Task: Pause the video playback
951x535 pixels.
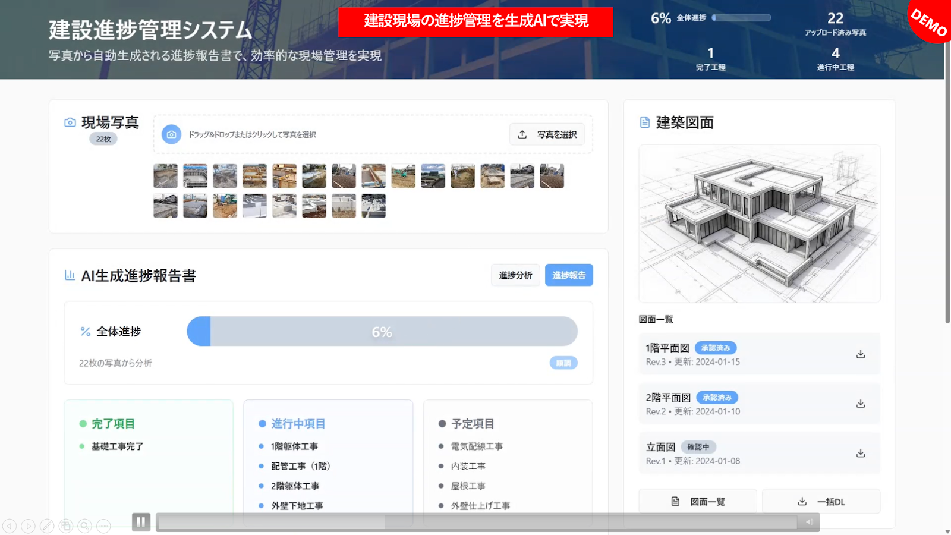Action: point(141,522)
